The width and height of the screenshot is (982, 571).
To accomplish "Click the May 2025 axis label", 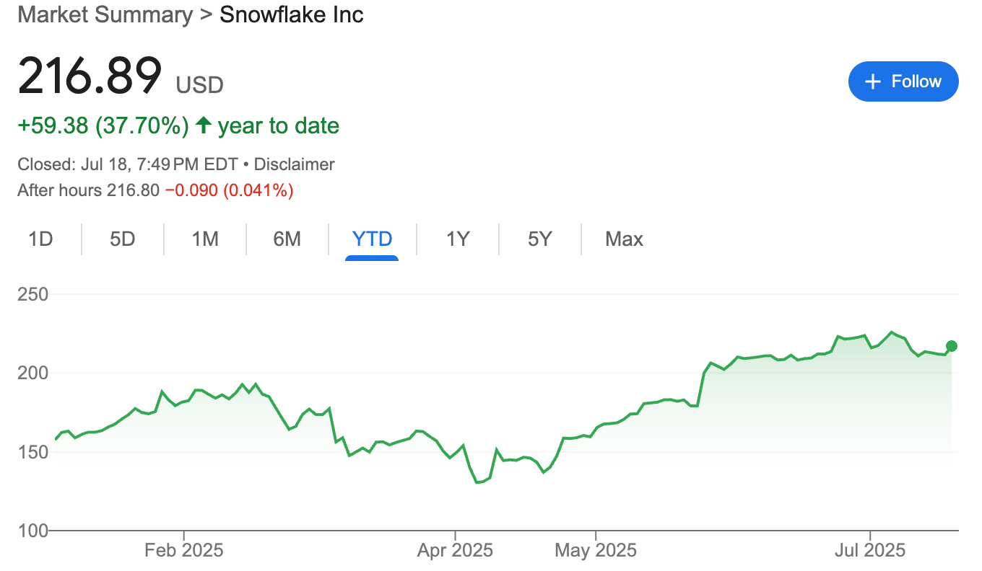I will (x=596, y=551).
